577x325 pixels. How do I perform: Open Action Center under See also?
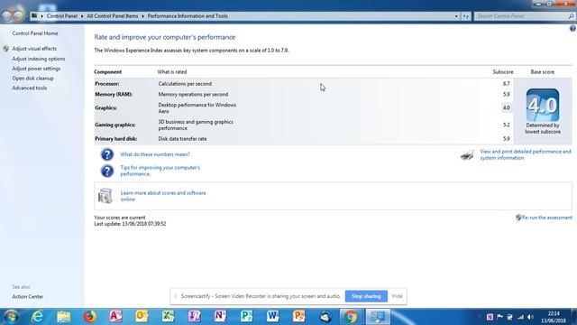[28, 297]
